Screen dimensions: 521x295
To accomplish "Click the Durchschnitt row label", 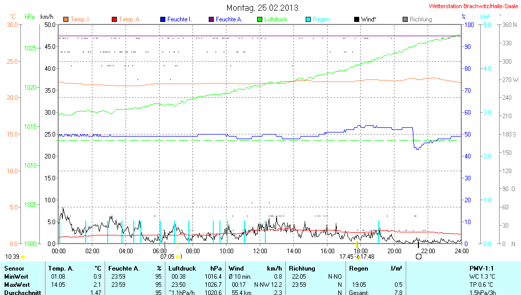I will [21, 292].
